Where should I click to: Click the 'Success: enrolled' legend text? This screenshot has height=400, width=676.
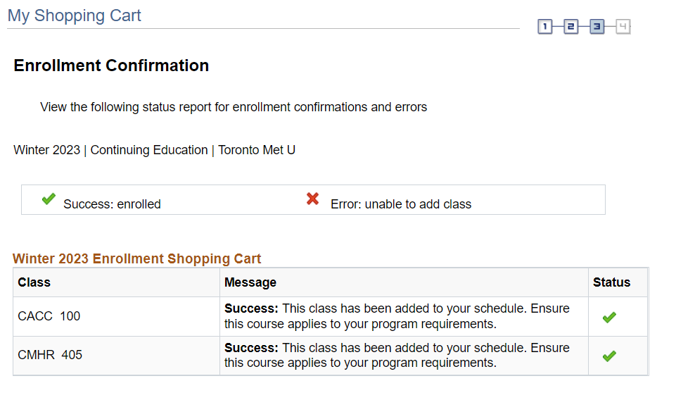coord(112,204)
